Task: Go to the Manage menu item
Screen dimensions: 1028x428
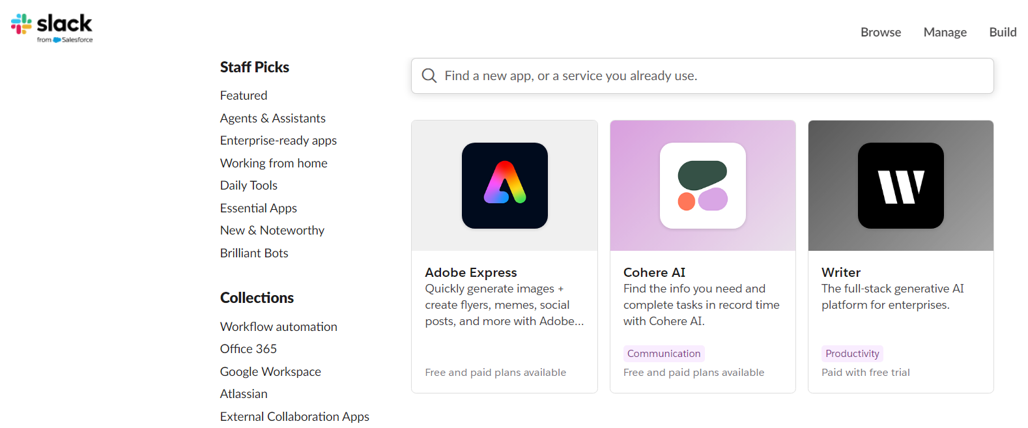Action: click(945, 32)
